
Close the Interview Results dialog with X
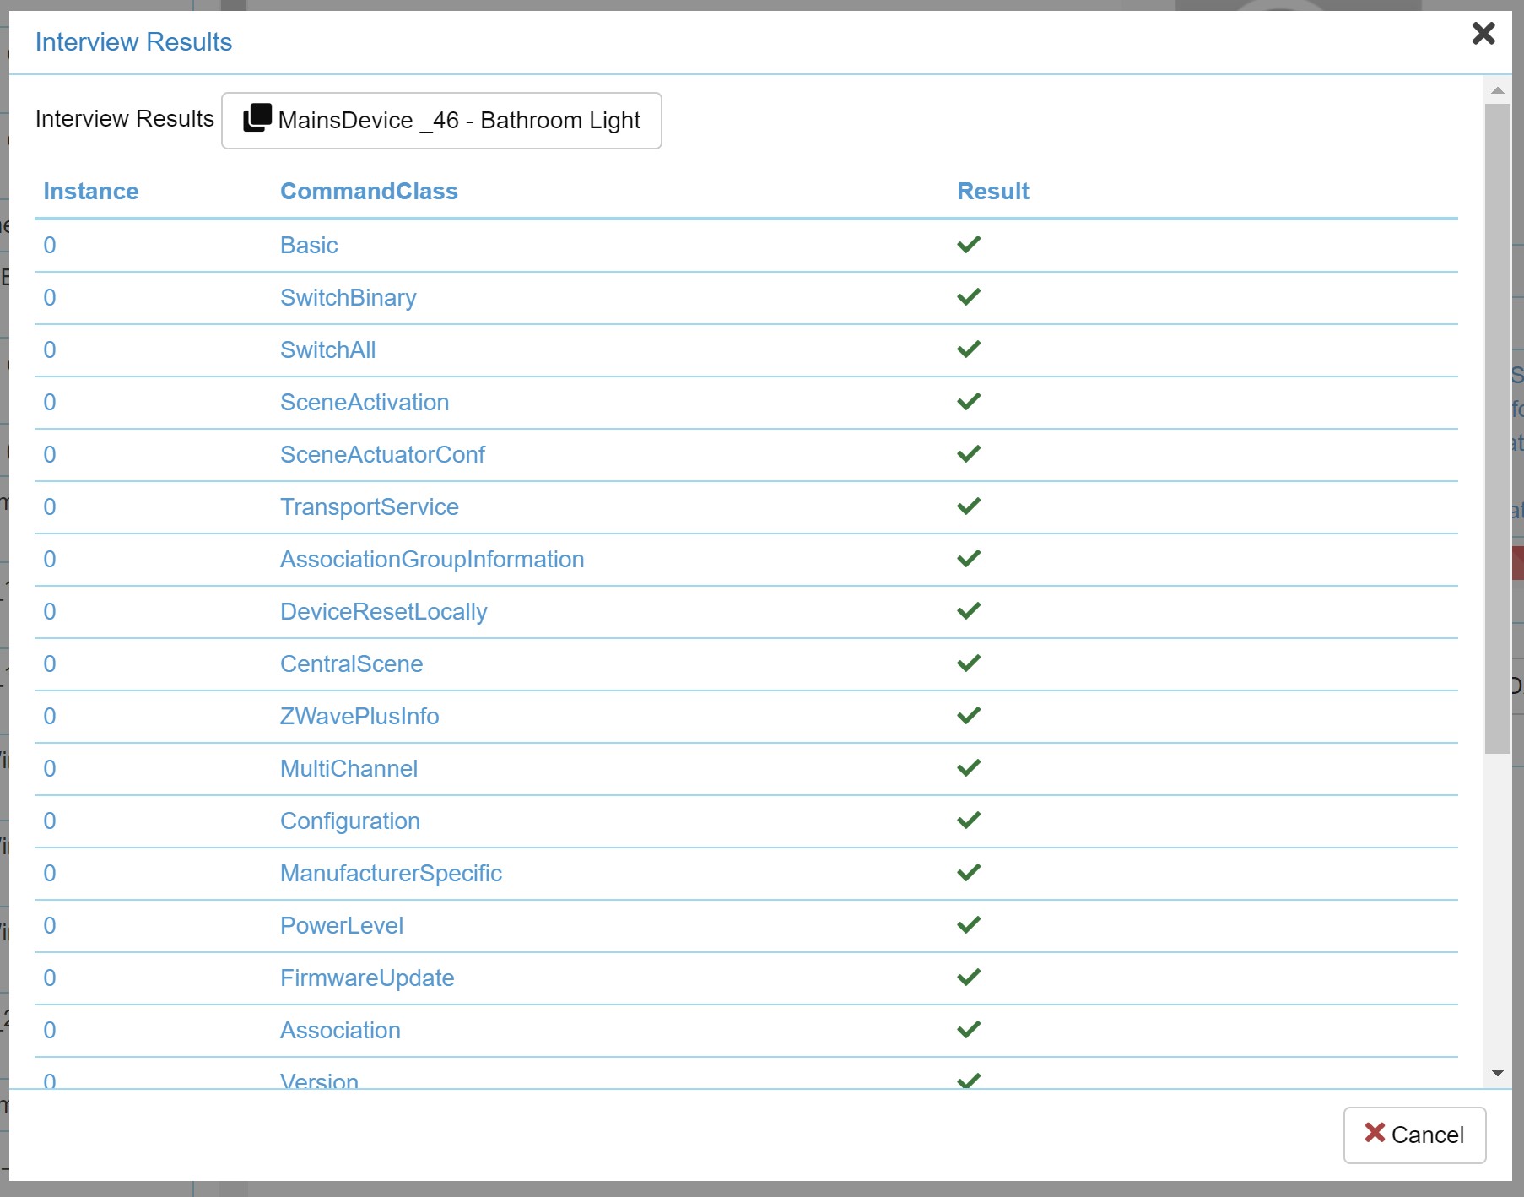1483,34
